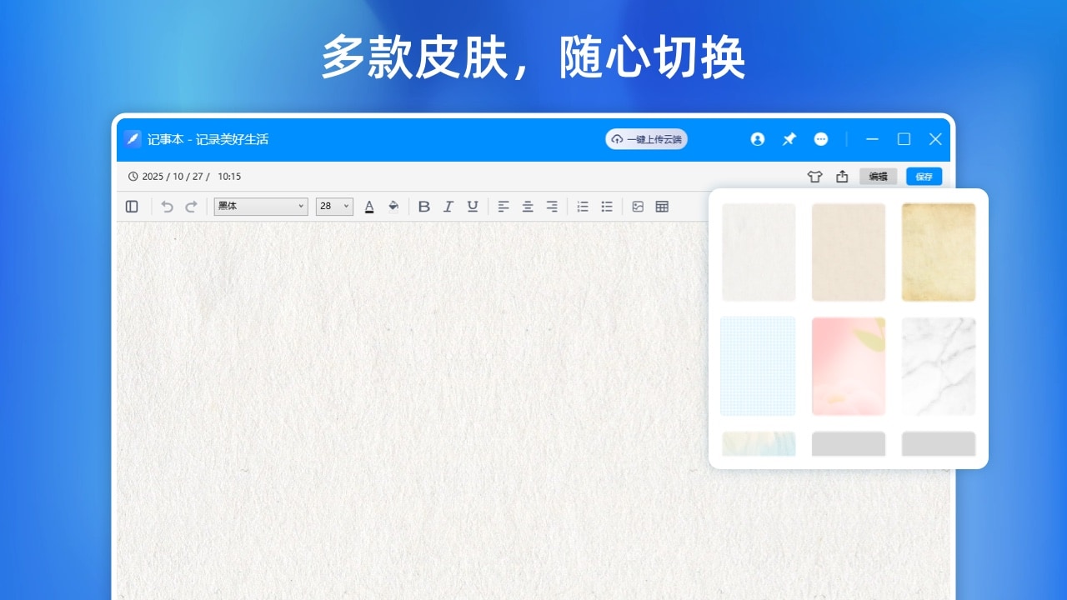The image size is (1067, 600).
Task: Open the font size 28 dropdown
Action: pos(333,206)
